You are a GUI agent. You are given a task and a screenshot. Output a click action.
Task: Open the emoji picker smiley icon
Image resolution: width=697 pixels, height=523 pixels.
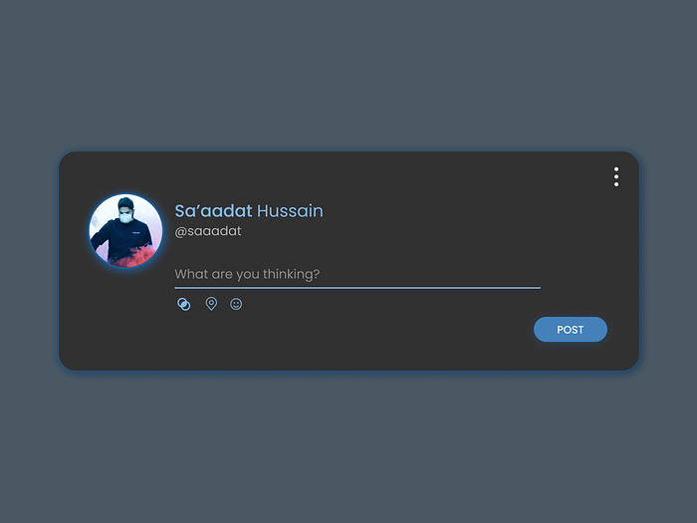[236, 304]
